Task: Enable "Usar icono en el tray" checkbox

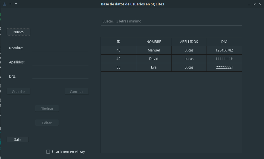Action: click(x=48, y=152)
